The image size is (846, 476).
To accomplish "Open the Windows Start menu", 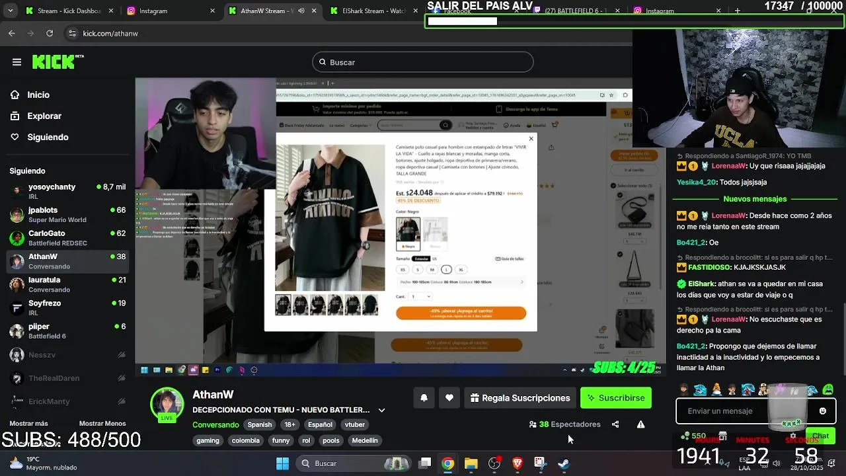I will (282, 463).
